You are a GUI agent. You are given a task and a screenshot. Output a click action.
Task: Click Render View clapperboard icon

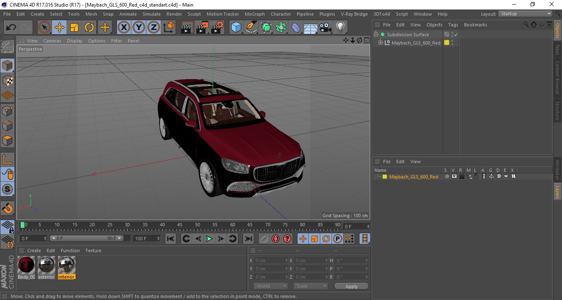pos(187,28)
